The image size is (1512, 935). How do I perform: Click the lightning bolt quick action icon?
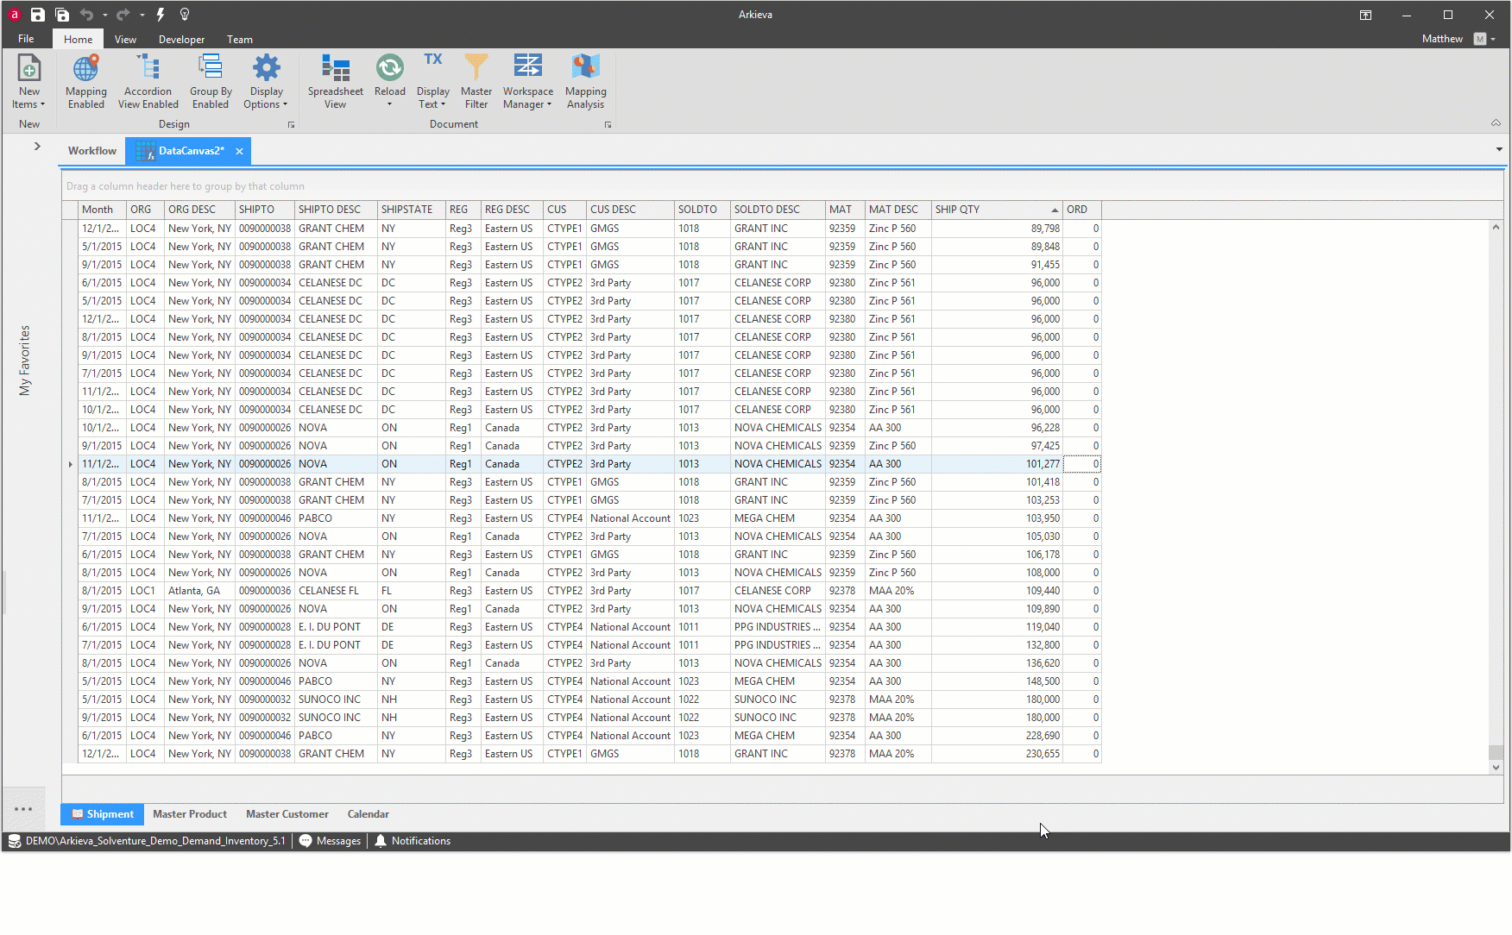point(161,15)
